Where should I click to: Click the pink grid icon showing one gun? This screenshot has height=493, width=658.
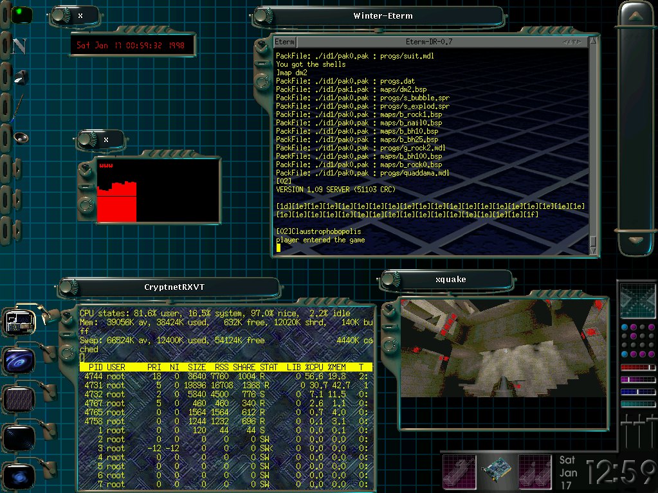point(459,471)
